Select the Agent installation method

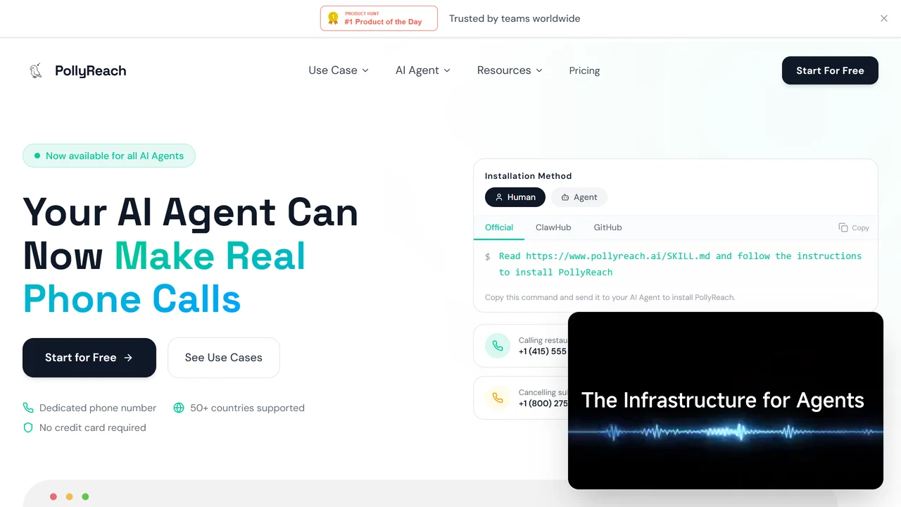(579, 197)
